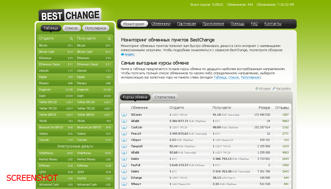331x189 pixels.
Task: Open the Партнерам menu item
Action: click(x=187, y=24)
